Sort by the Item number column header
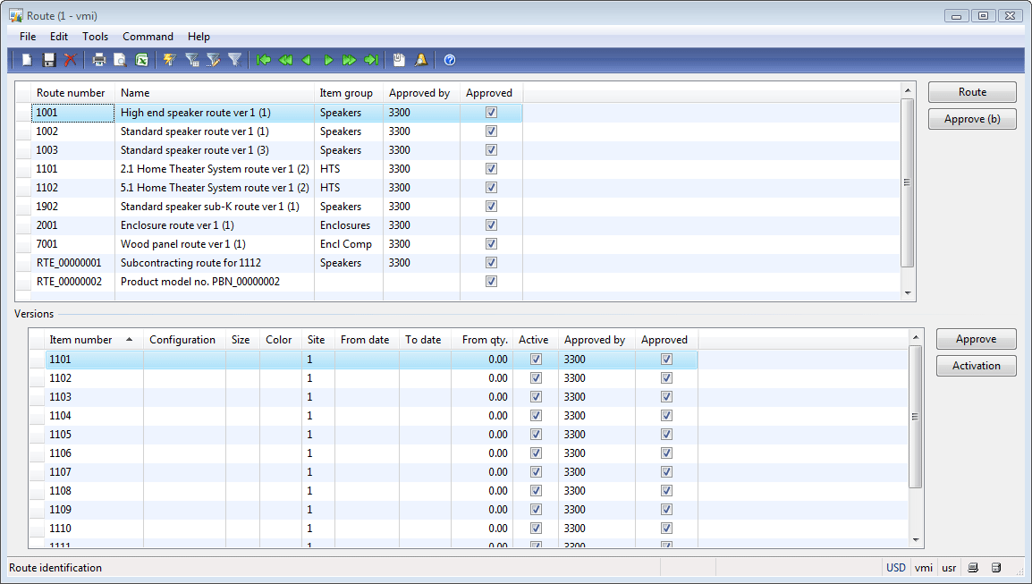Screen dimensions: 1032x584 tap(81, 340)
